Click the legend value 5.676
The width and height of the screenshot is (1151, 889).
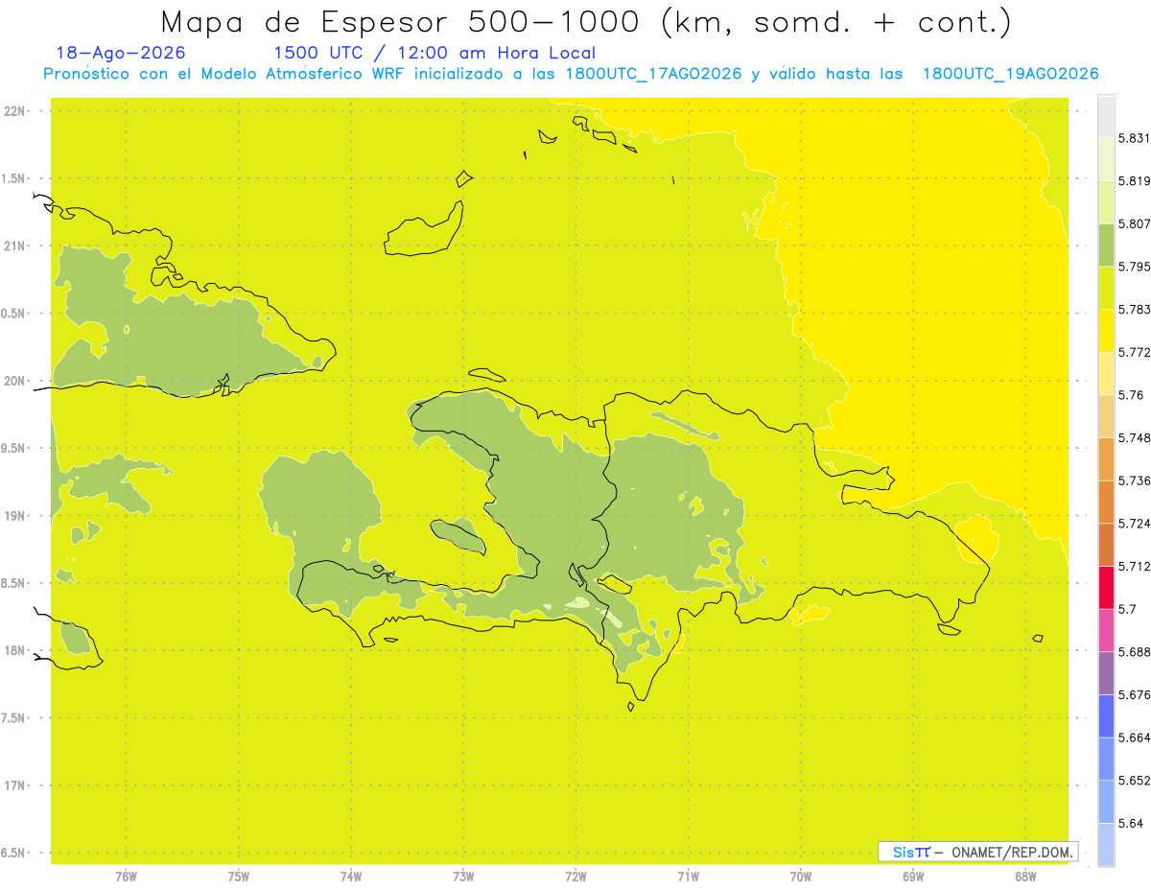pyautogui.click(x=1134, y=694)
